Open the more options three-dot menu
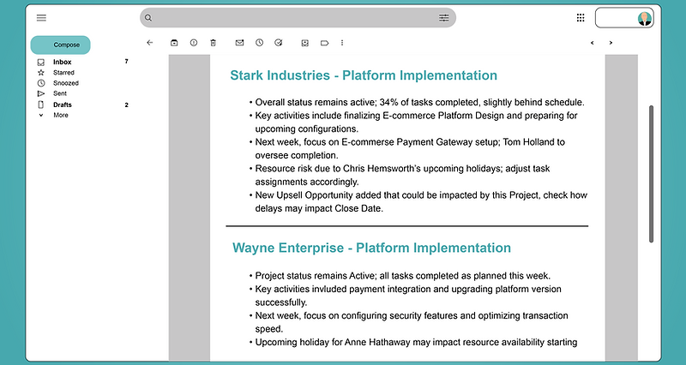The width and height of the screenshot is (686, 365). [342, 43]
